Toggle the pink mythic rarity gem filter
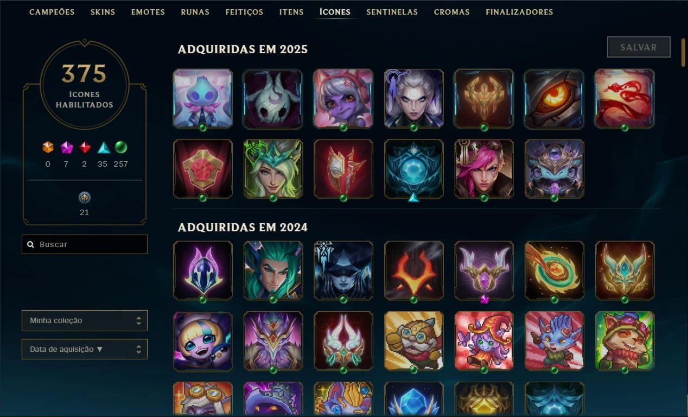688x417 pixels. 66,147
